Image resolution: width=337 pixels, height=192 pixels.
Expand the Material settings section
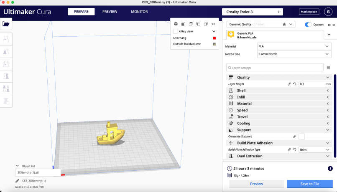(x=279, y=104)
